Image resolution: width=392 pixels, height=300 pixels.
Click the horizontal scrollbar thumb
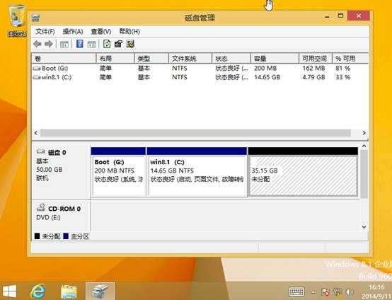(195, 133)
